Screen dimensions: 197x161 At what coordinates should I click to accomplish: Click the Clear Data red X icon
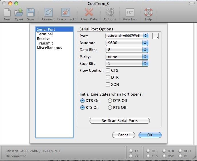[x=89, y=12]
